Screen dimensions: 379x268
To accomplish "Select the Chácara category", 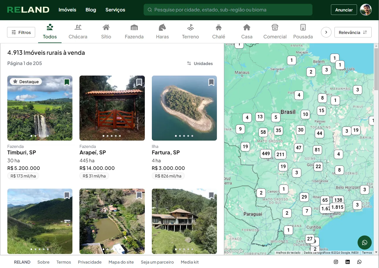I will [x=78, y=32].
